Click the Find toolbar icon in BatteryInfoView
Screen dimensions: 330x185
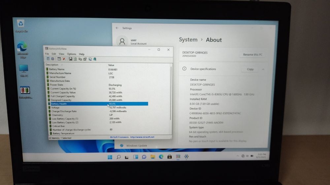point(90,59)
